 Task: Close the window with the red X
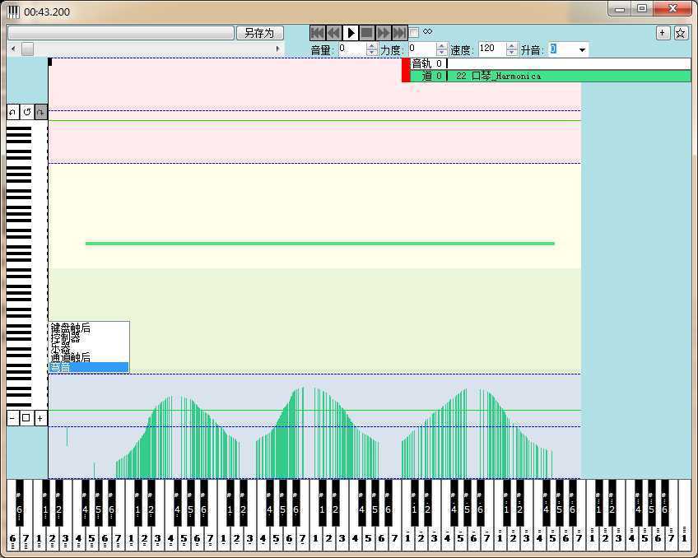click(x=672, y=9)
